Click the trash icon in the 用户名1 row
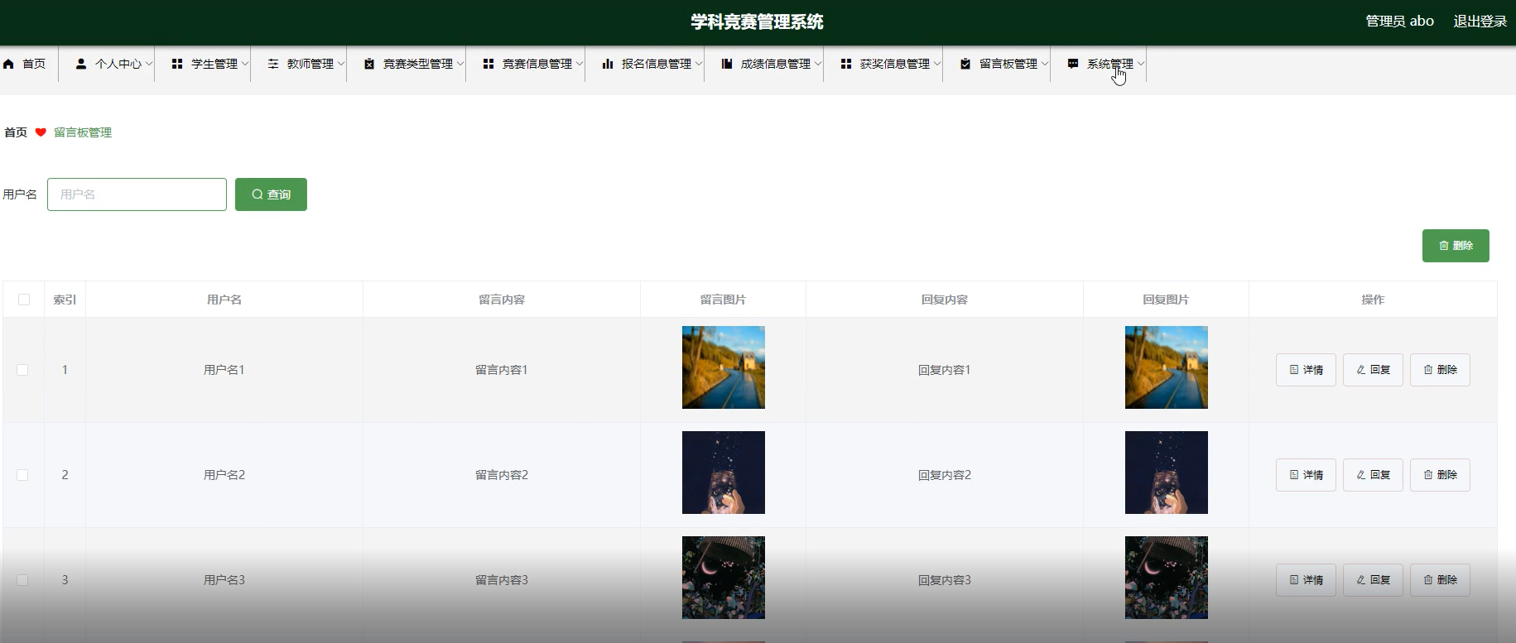The height and width of the screenshot is (643, 1516). pos(1428,370)
